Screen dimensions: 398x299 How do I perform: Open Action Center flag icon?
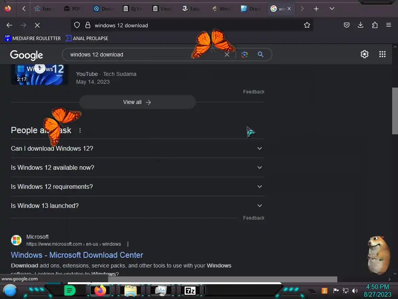coord(336,290)
